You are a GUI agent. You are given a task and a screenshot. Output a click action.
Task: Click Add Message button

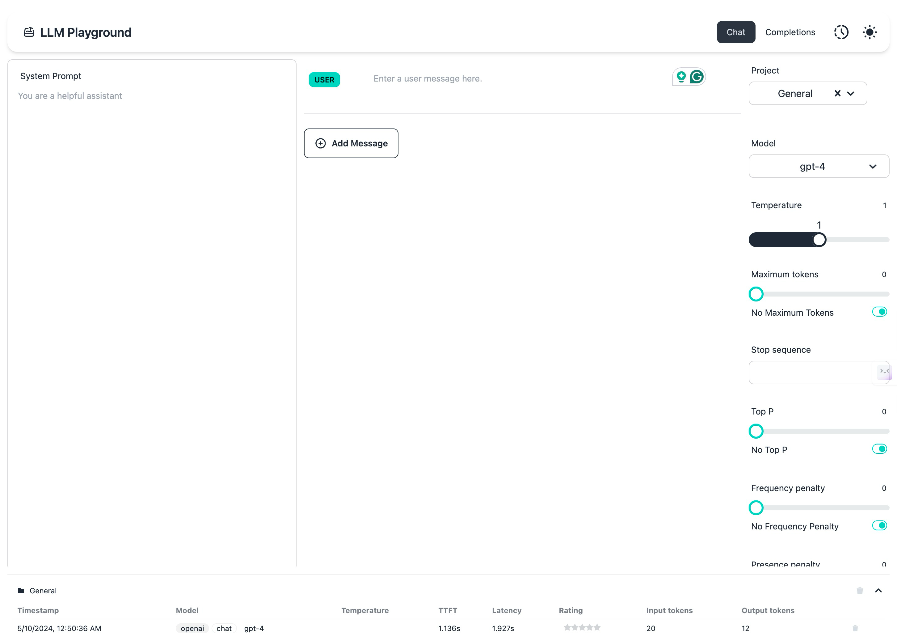[x=351, y=143]
